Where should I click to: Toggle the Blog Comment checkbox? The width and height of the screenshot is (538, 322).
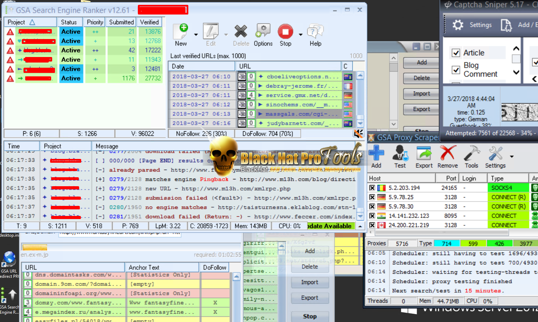[x=456, y=70]
